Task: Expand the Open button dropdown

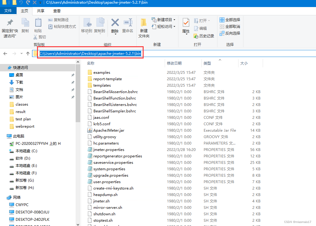Action: (x=209, y=21)
